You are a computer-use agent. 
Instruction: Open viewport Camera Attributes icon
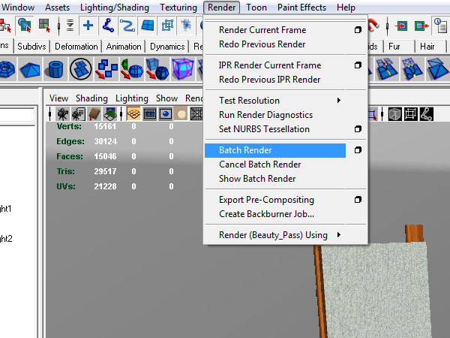[x=78, y=114]
